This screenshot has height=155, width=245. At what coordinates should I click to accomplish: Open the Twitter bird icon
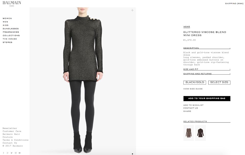pyautogui.click(x=11, y=153)
